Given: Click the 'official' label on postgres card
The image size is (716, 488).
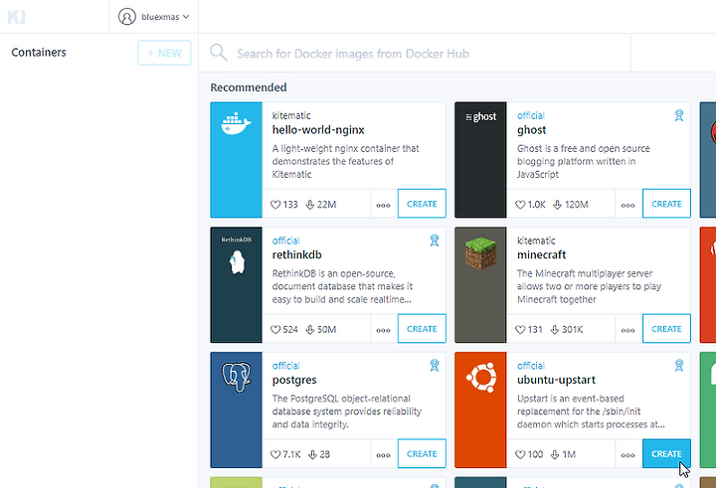Looking at the screenshot, I should (286, 366).
